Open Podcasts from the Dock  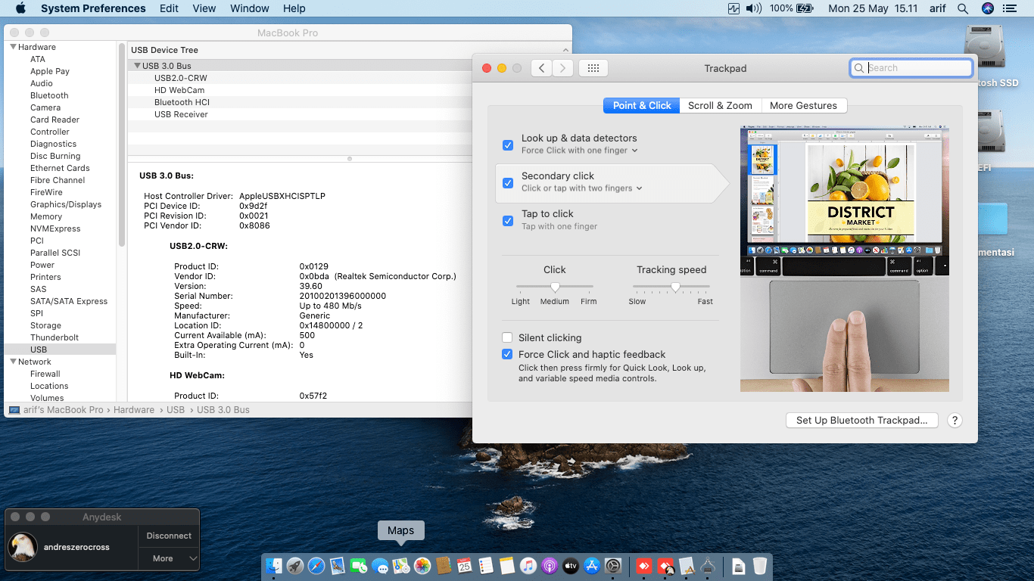point(550,566)
